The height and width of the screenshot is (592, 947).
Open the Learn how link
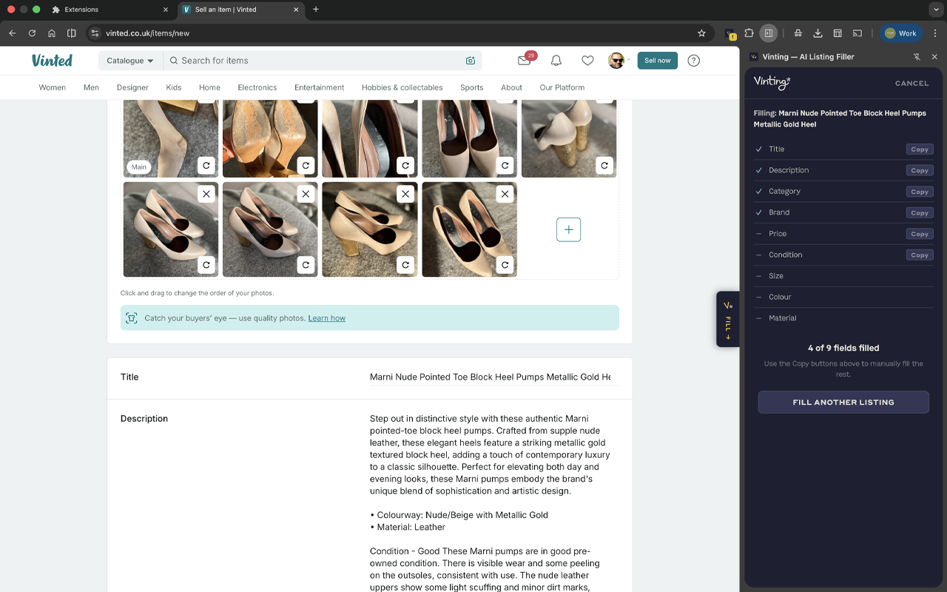(326, 317)
